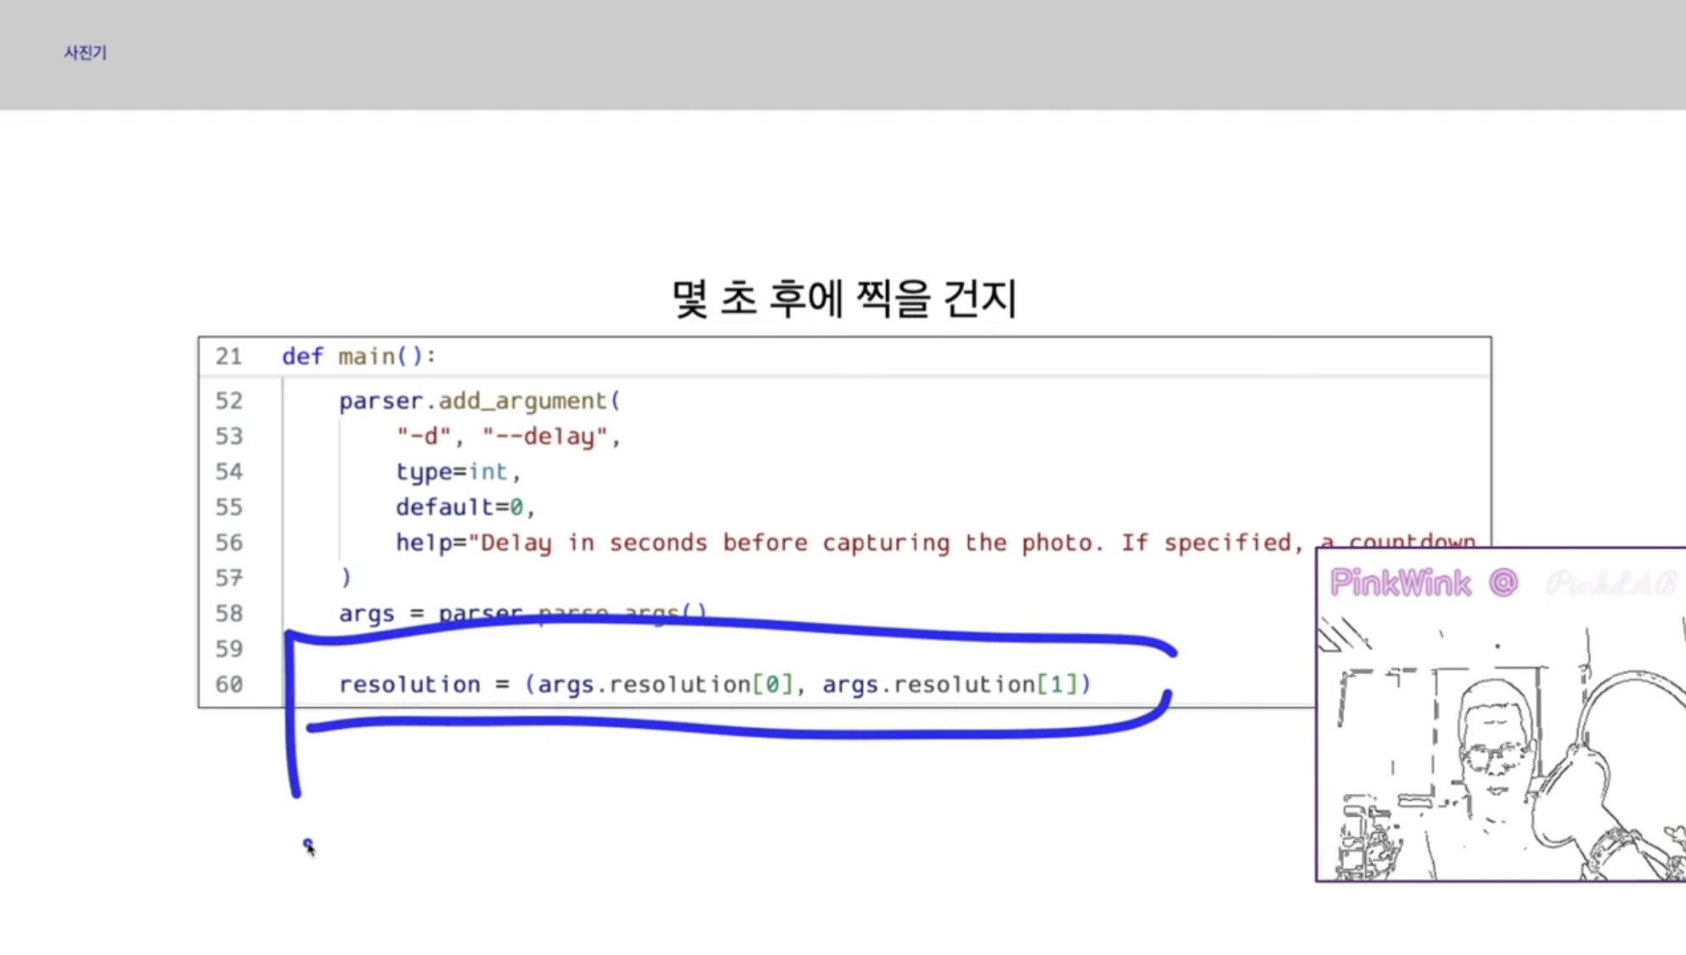This screenshot has width=1686, height=955.
Task: Click the def main(): sticky header line
Action: [x=358, y=357]
